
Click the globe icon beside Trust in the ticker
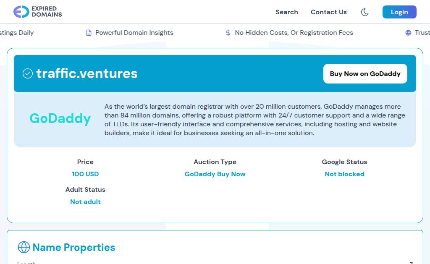point(408,33)
